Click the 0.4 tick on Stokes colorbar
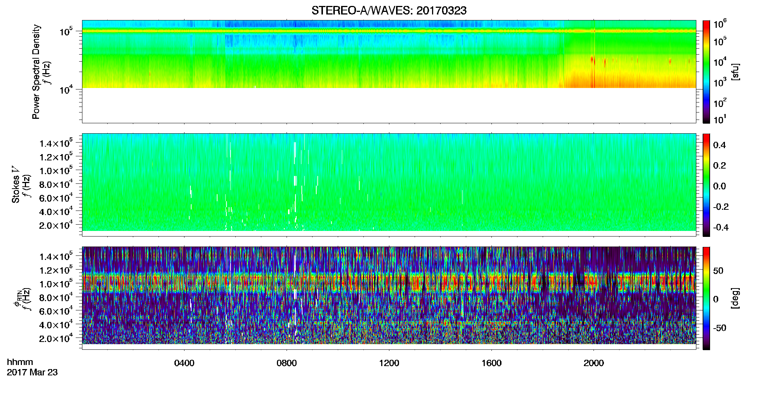The height and width of the screenshot is (401, 778). pos(719,145)
